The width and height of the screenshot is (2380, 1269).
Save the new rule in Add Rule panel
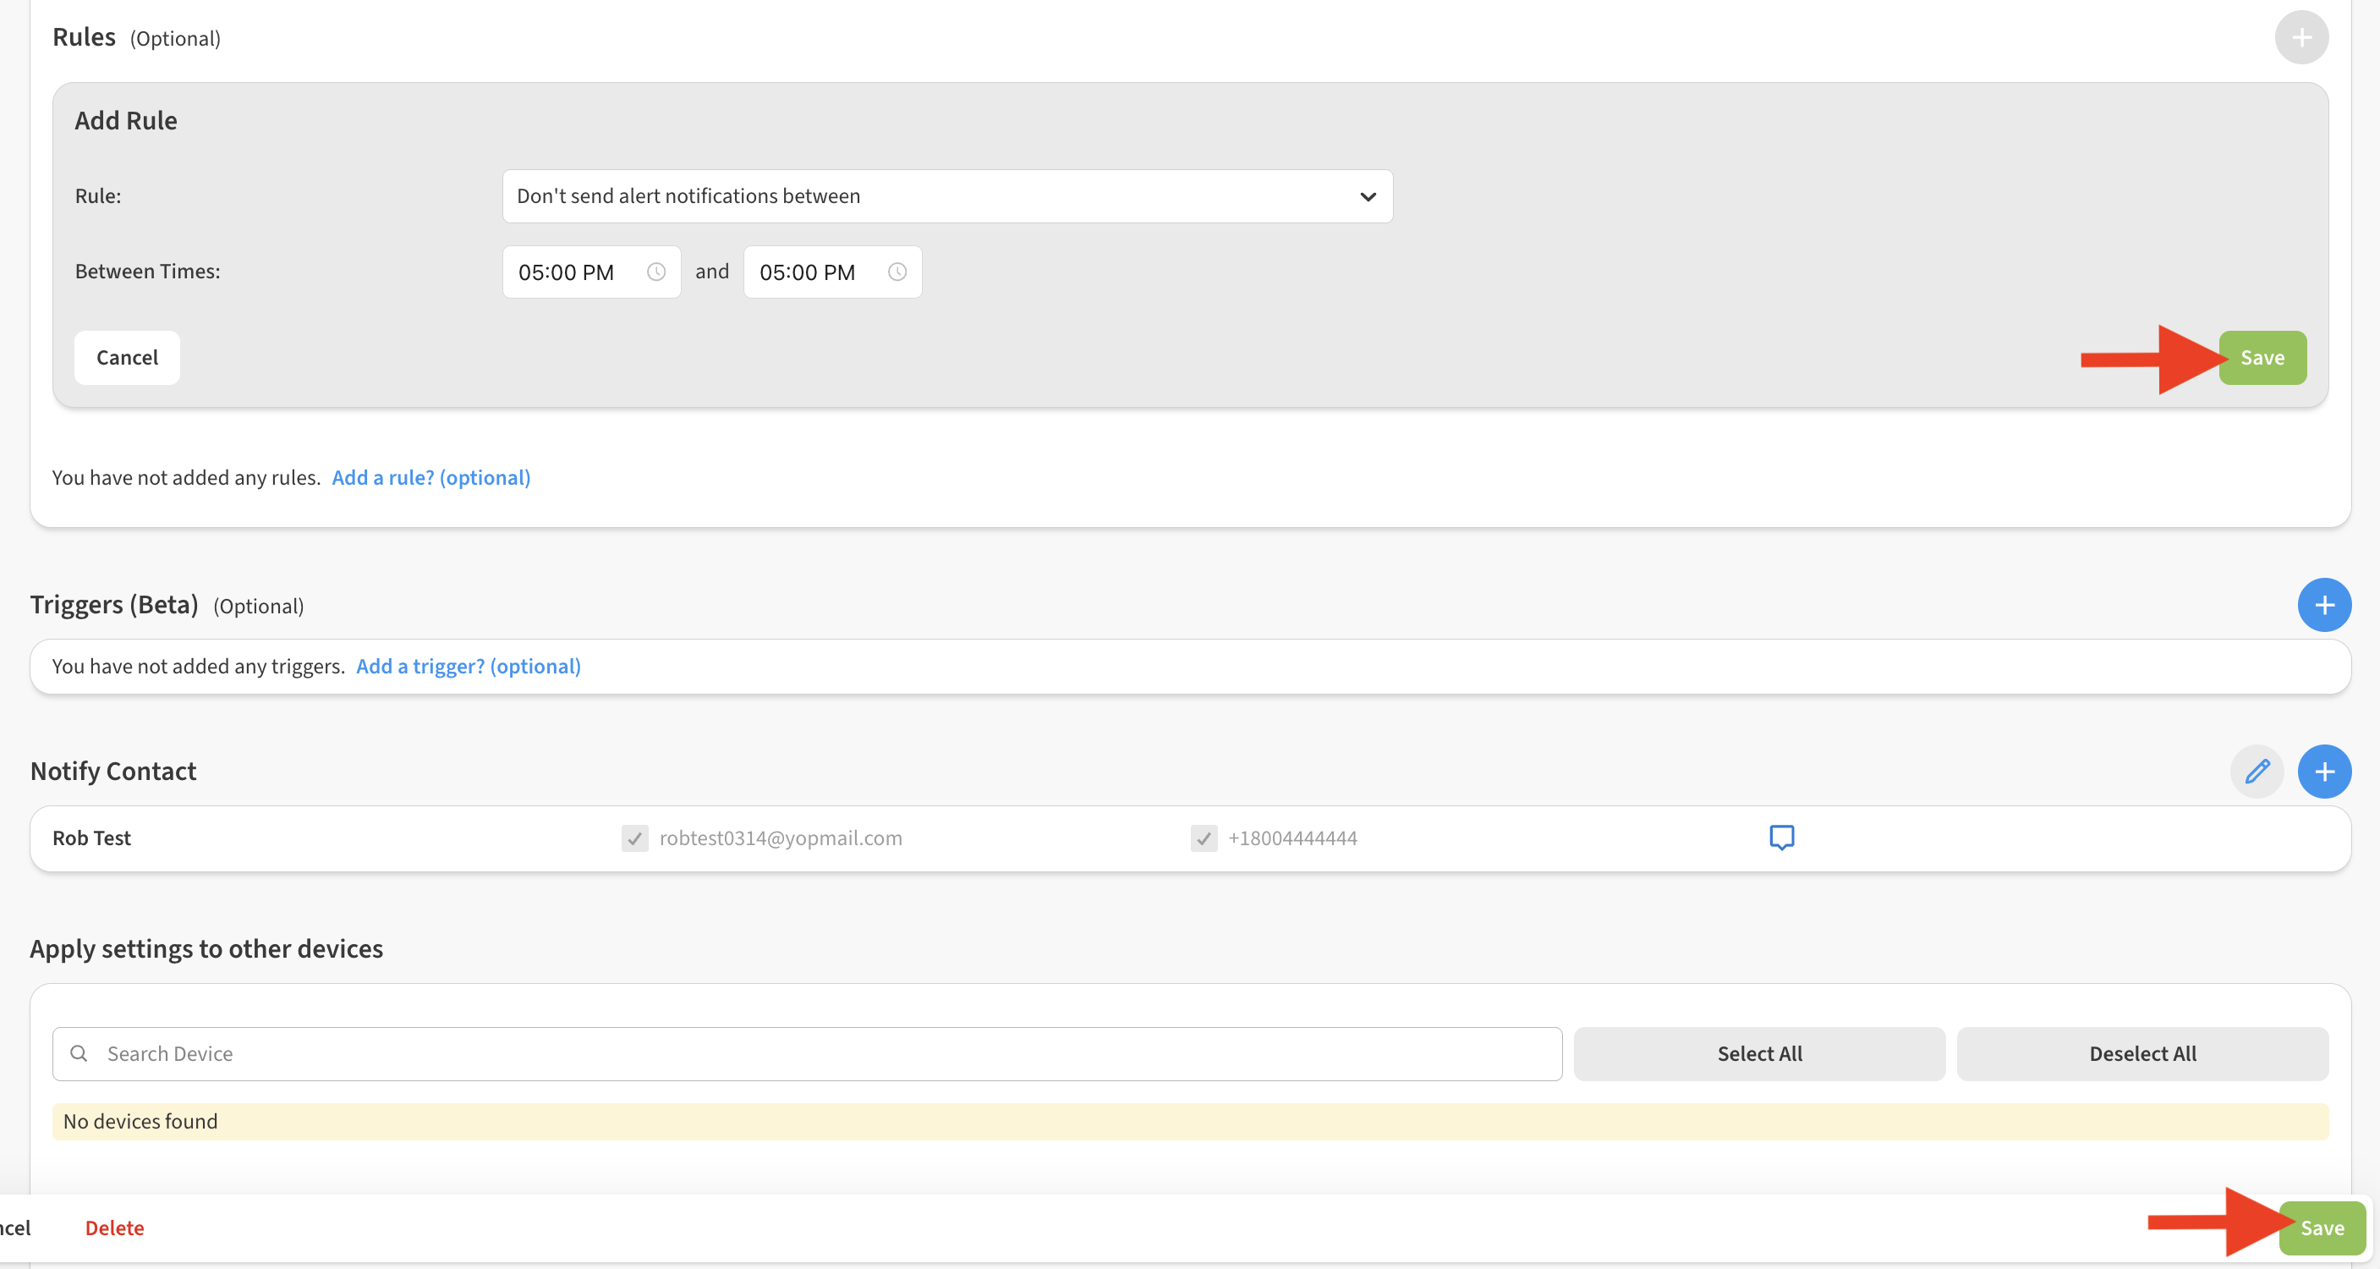point(2262,358)
